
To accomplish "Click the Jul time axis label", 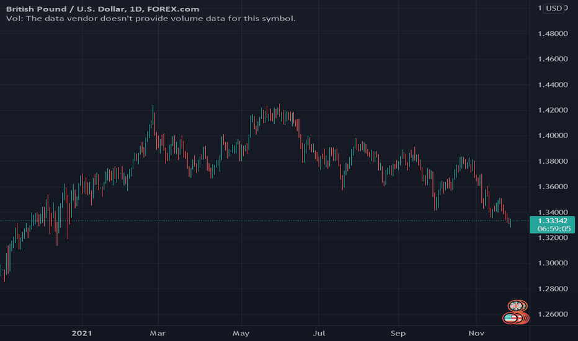I will (x=319, y=334).
